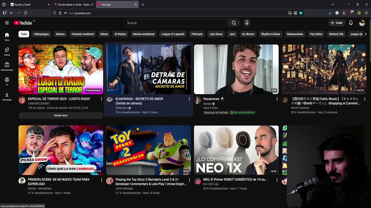Click the bookmark star in address bar
This screenshot has height=208, width=371.
pos(301,13)
